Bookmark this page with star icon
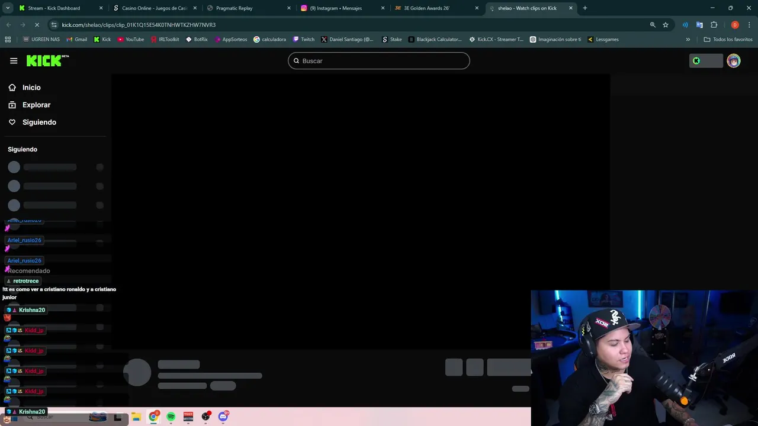 666,25
